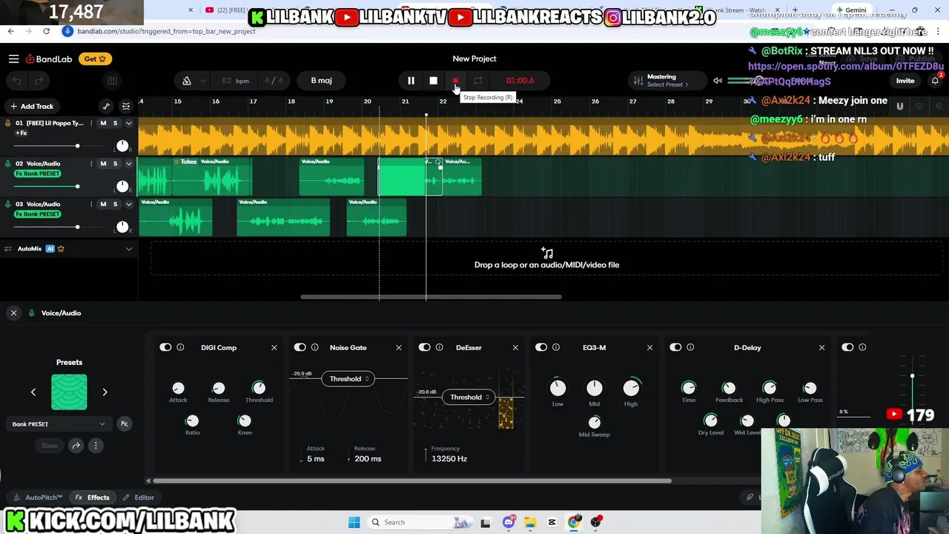Toggle the metronome icon

pos(187,80)
